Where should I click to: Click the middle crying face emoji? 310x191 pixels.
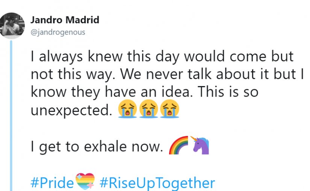tap(149, 109)
